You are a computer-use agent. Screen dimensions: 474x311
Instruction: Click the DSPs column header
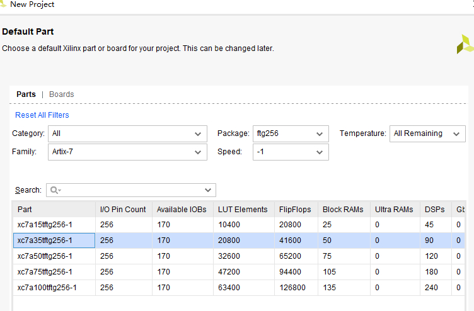pos(434,210)
